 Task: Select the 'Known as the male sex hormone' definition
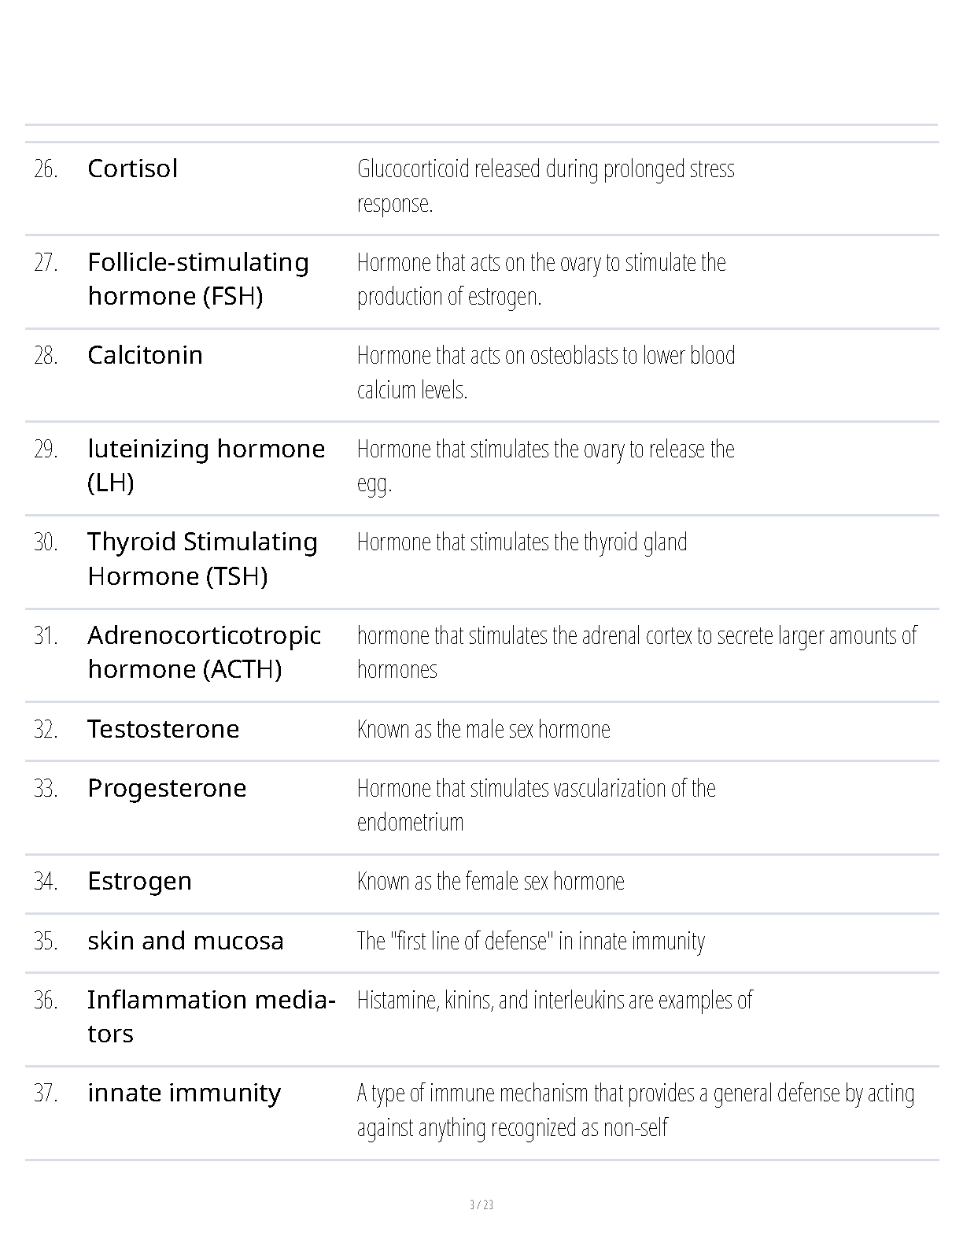(483, 729)
